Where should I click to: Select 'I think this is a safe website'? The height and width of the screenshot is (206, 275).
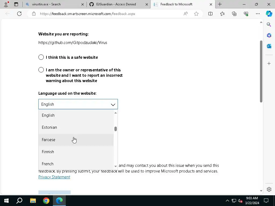[x=41, y=57]
